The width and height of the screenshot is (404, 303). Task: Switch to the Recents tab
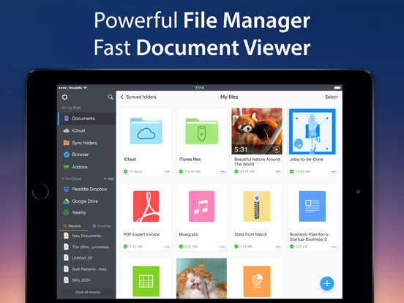point(72,226)
